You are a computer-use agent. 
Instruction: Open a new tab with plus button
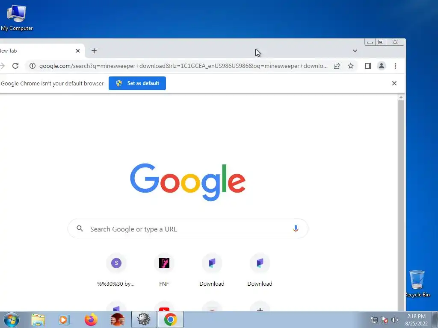[94, 51]
